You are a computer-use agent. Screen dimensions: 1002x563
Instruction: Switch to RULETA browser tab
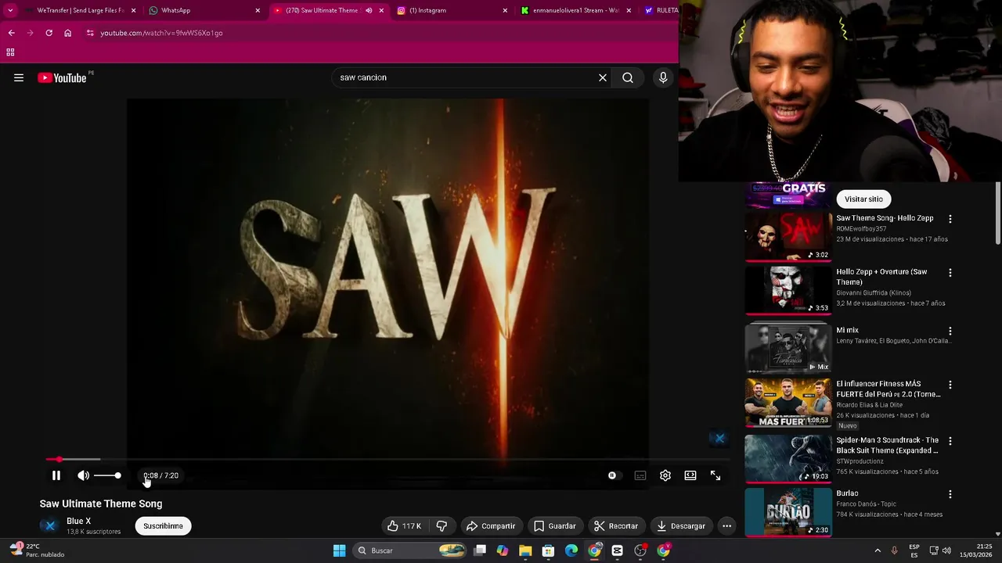[661, 10]
